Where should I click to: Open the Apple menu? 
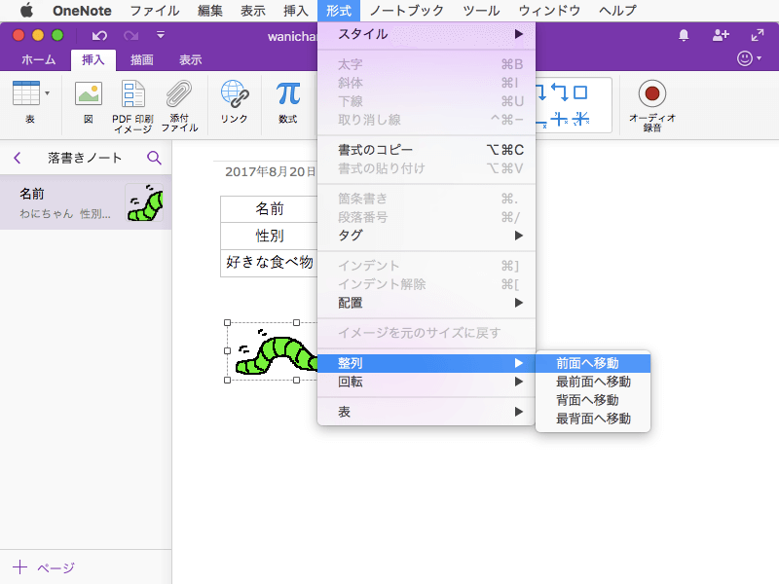tap(27, 10)
